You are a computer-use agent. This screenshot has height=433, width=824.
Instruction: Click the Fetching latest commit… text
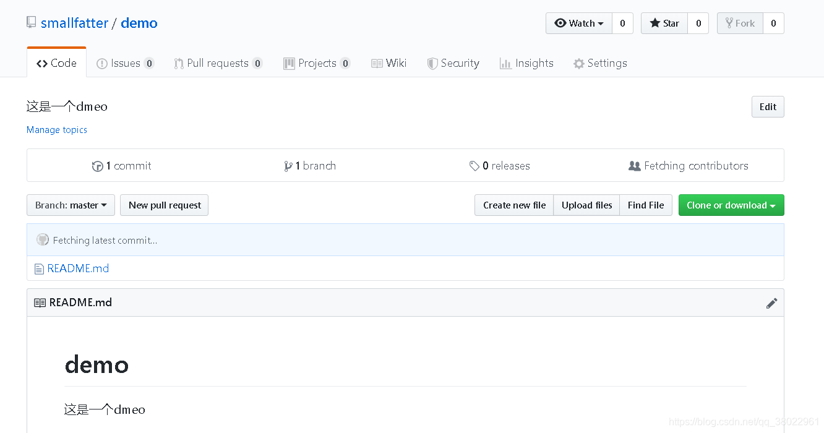[x=105, y=241]
